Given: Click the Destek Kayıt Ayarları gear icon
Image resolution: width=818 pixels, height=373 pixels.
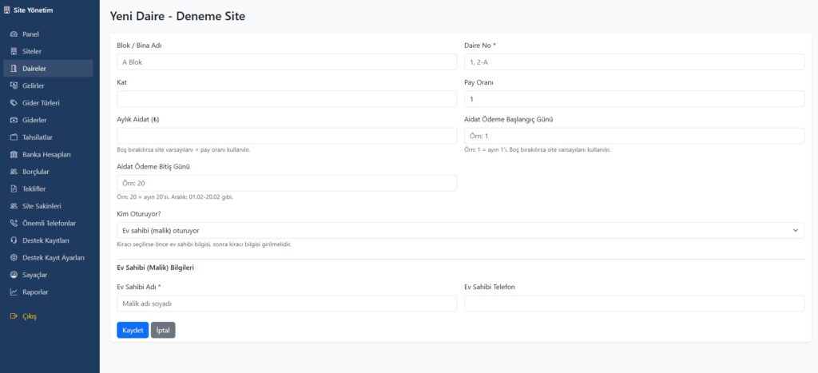Looking at the screenshot, I should tap(14, 257).
